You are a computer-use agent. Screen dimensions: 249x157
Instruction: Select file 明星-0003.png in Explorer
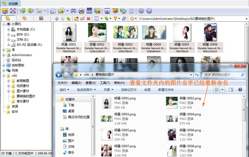118,119
